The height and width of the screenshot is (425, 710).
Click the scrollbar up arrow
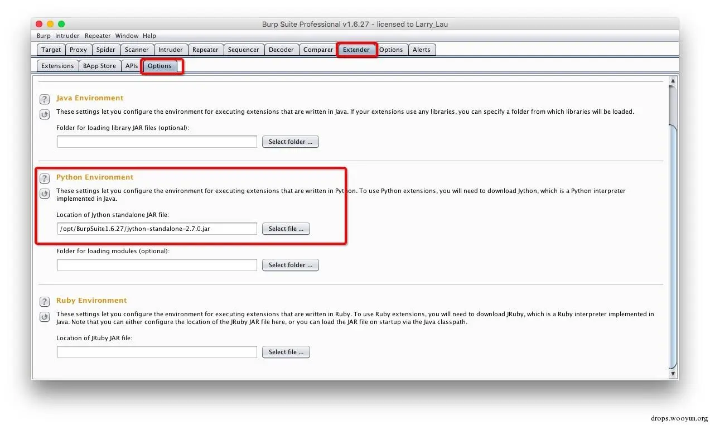pos(673,81)
